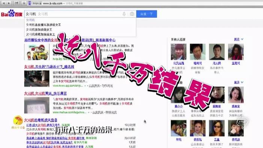Screen dimensions: 263x148
Task: Open the 女司机,天生的马路杀手 result link
Action: [x=49, y=67]
